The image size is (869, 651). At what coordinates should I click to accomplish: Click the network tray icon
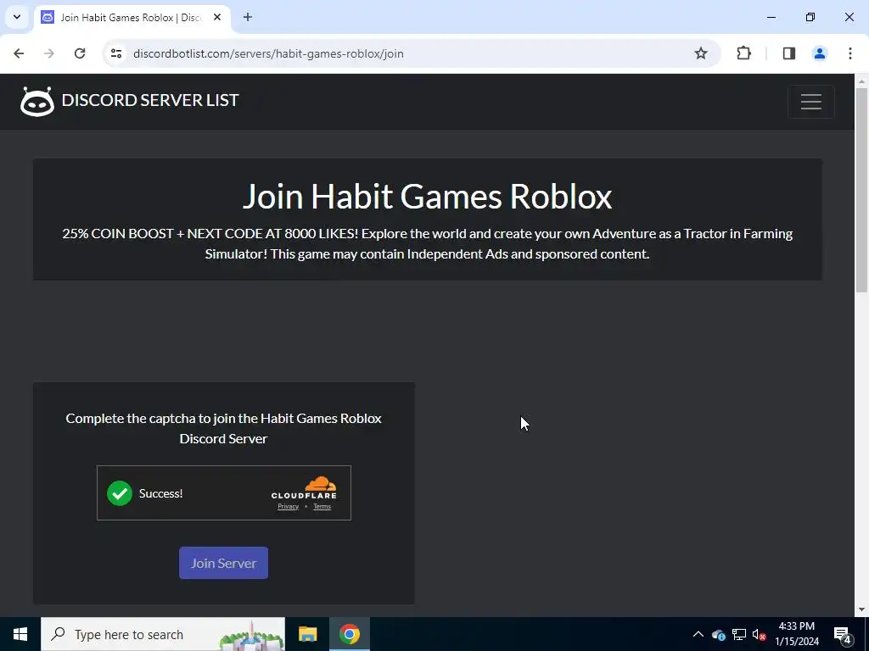click(x=739, y=634)
